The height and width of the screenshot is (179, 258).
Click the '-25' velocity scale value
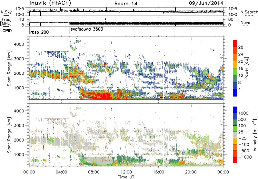[242, 138]
